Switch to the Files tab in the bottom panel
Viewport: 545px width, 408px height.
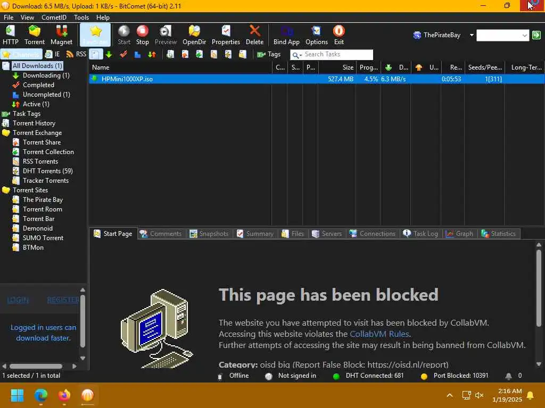point(293,234)
